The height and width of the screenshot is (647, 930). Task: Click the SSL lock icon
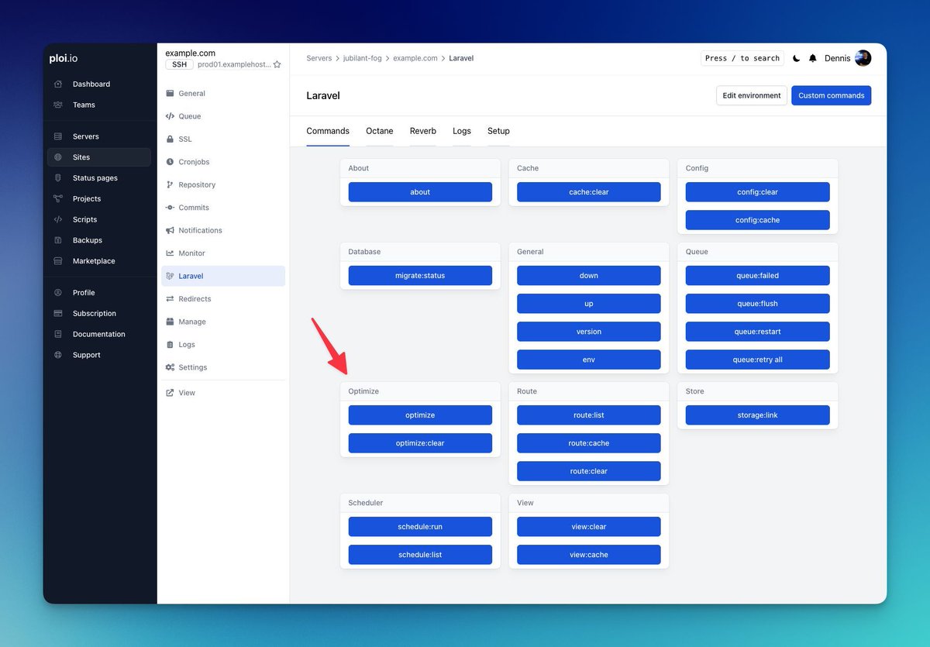[x=170, y=139]
